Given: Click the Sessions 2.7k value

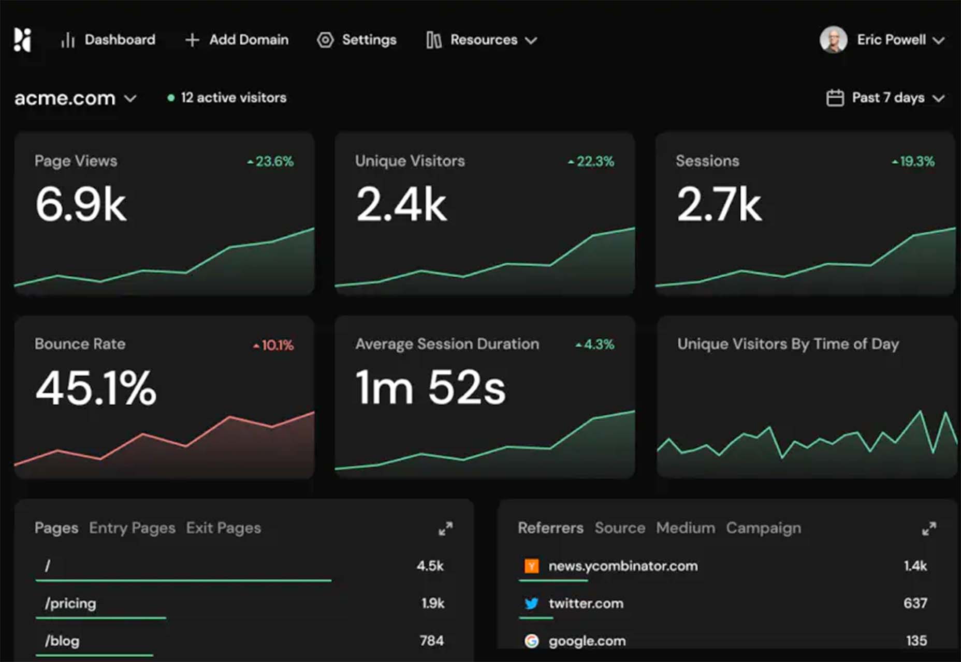Looking at the screenshot, I should point(720,205).
